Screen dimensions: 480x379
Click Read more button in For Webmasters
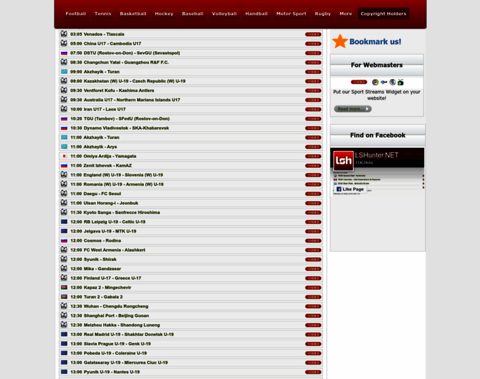(352, 109)
